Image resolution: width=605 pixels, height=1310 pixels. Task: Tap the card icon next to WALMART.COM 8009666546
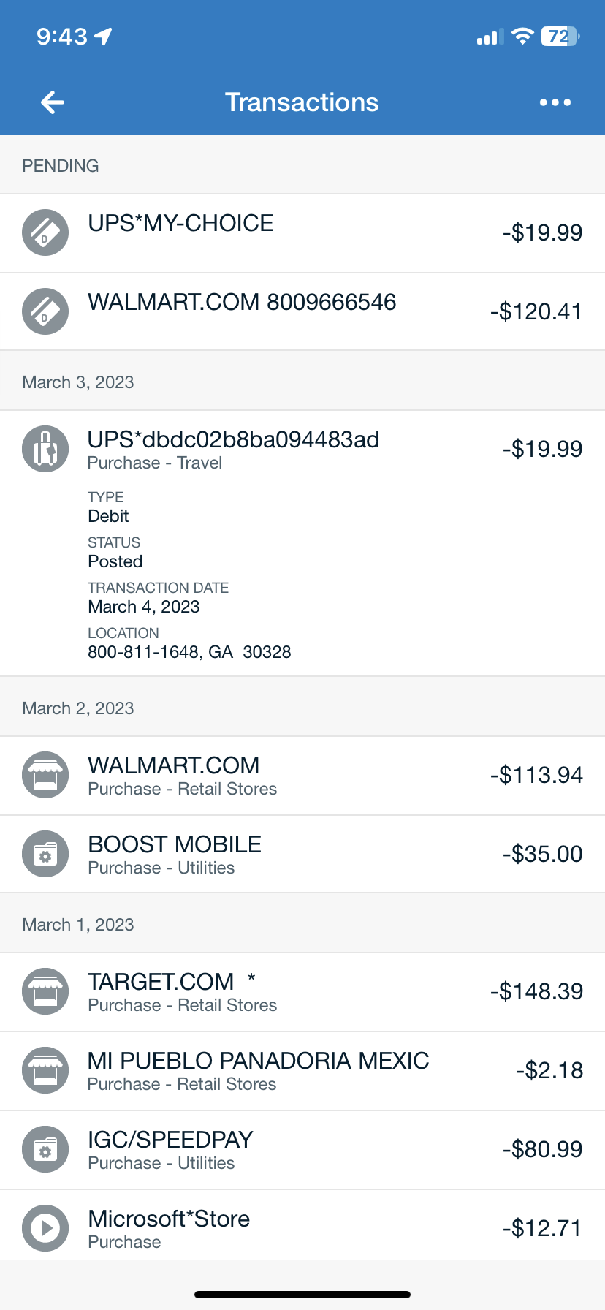click(x=45, y=312)
